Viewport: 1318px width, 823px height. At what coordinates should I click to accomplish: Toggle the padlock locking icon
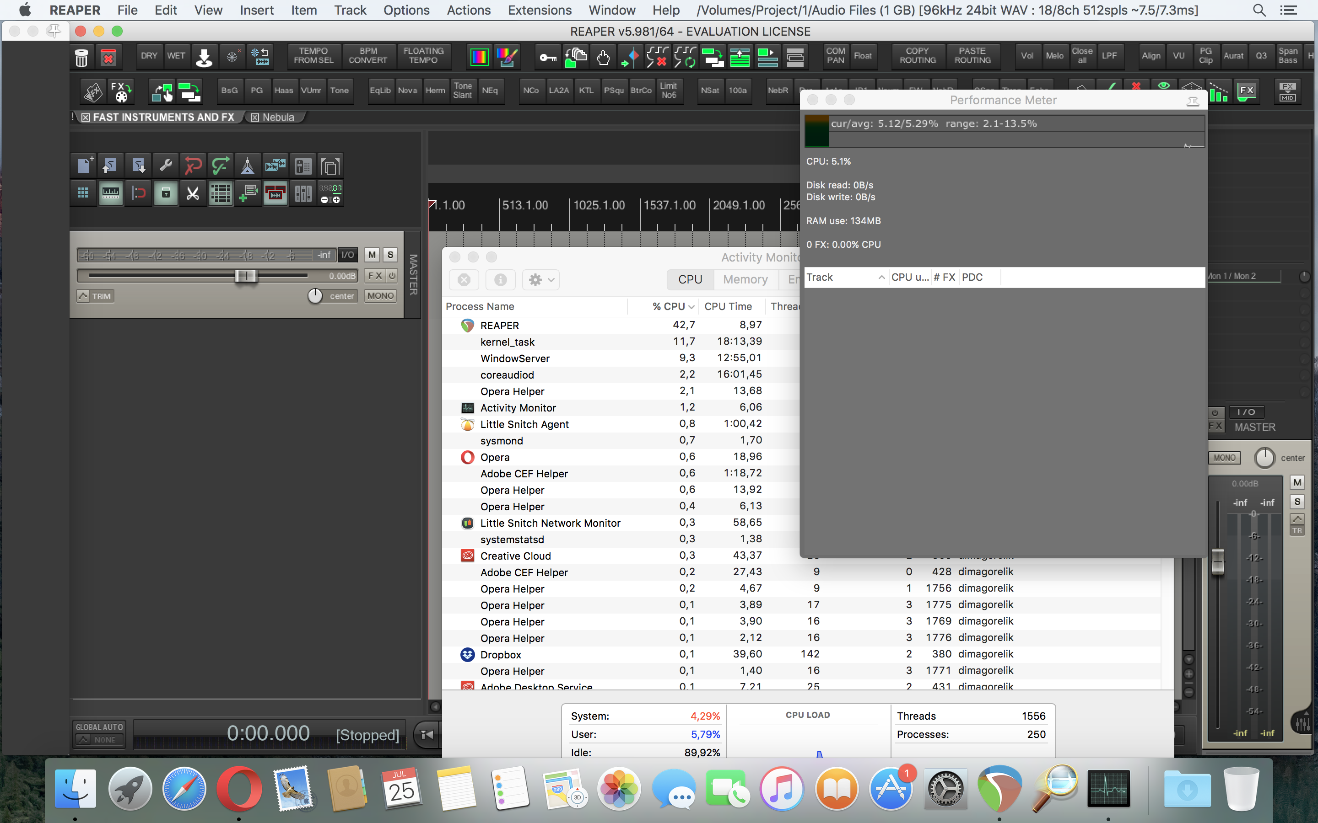click(x=166, y=193)
